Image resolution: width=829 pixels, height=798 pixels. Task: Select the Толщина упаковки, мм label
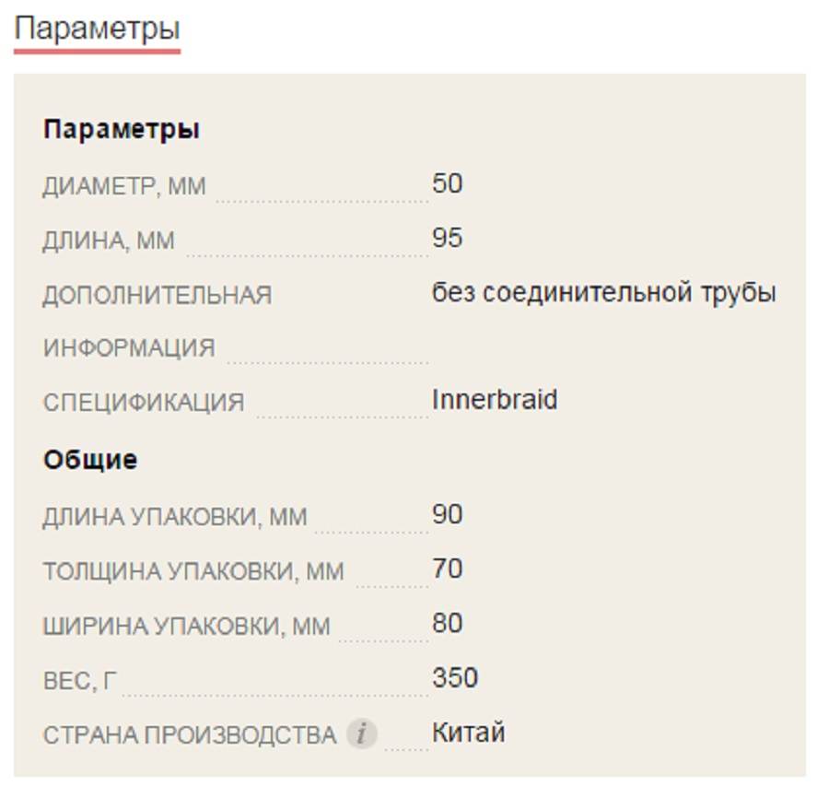point(193,572)
